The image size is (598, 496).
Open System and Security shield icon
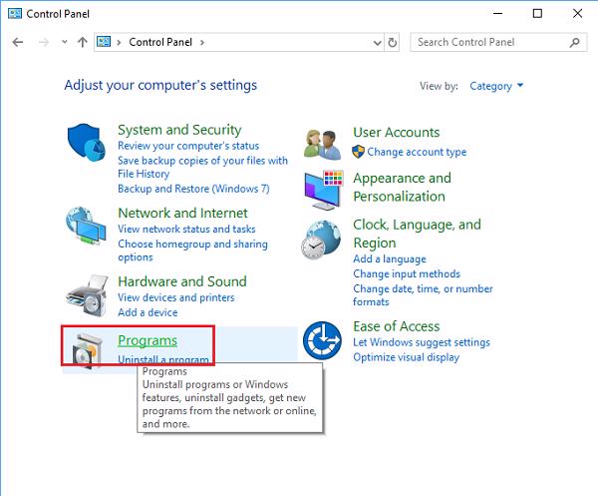coord(87,142)
